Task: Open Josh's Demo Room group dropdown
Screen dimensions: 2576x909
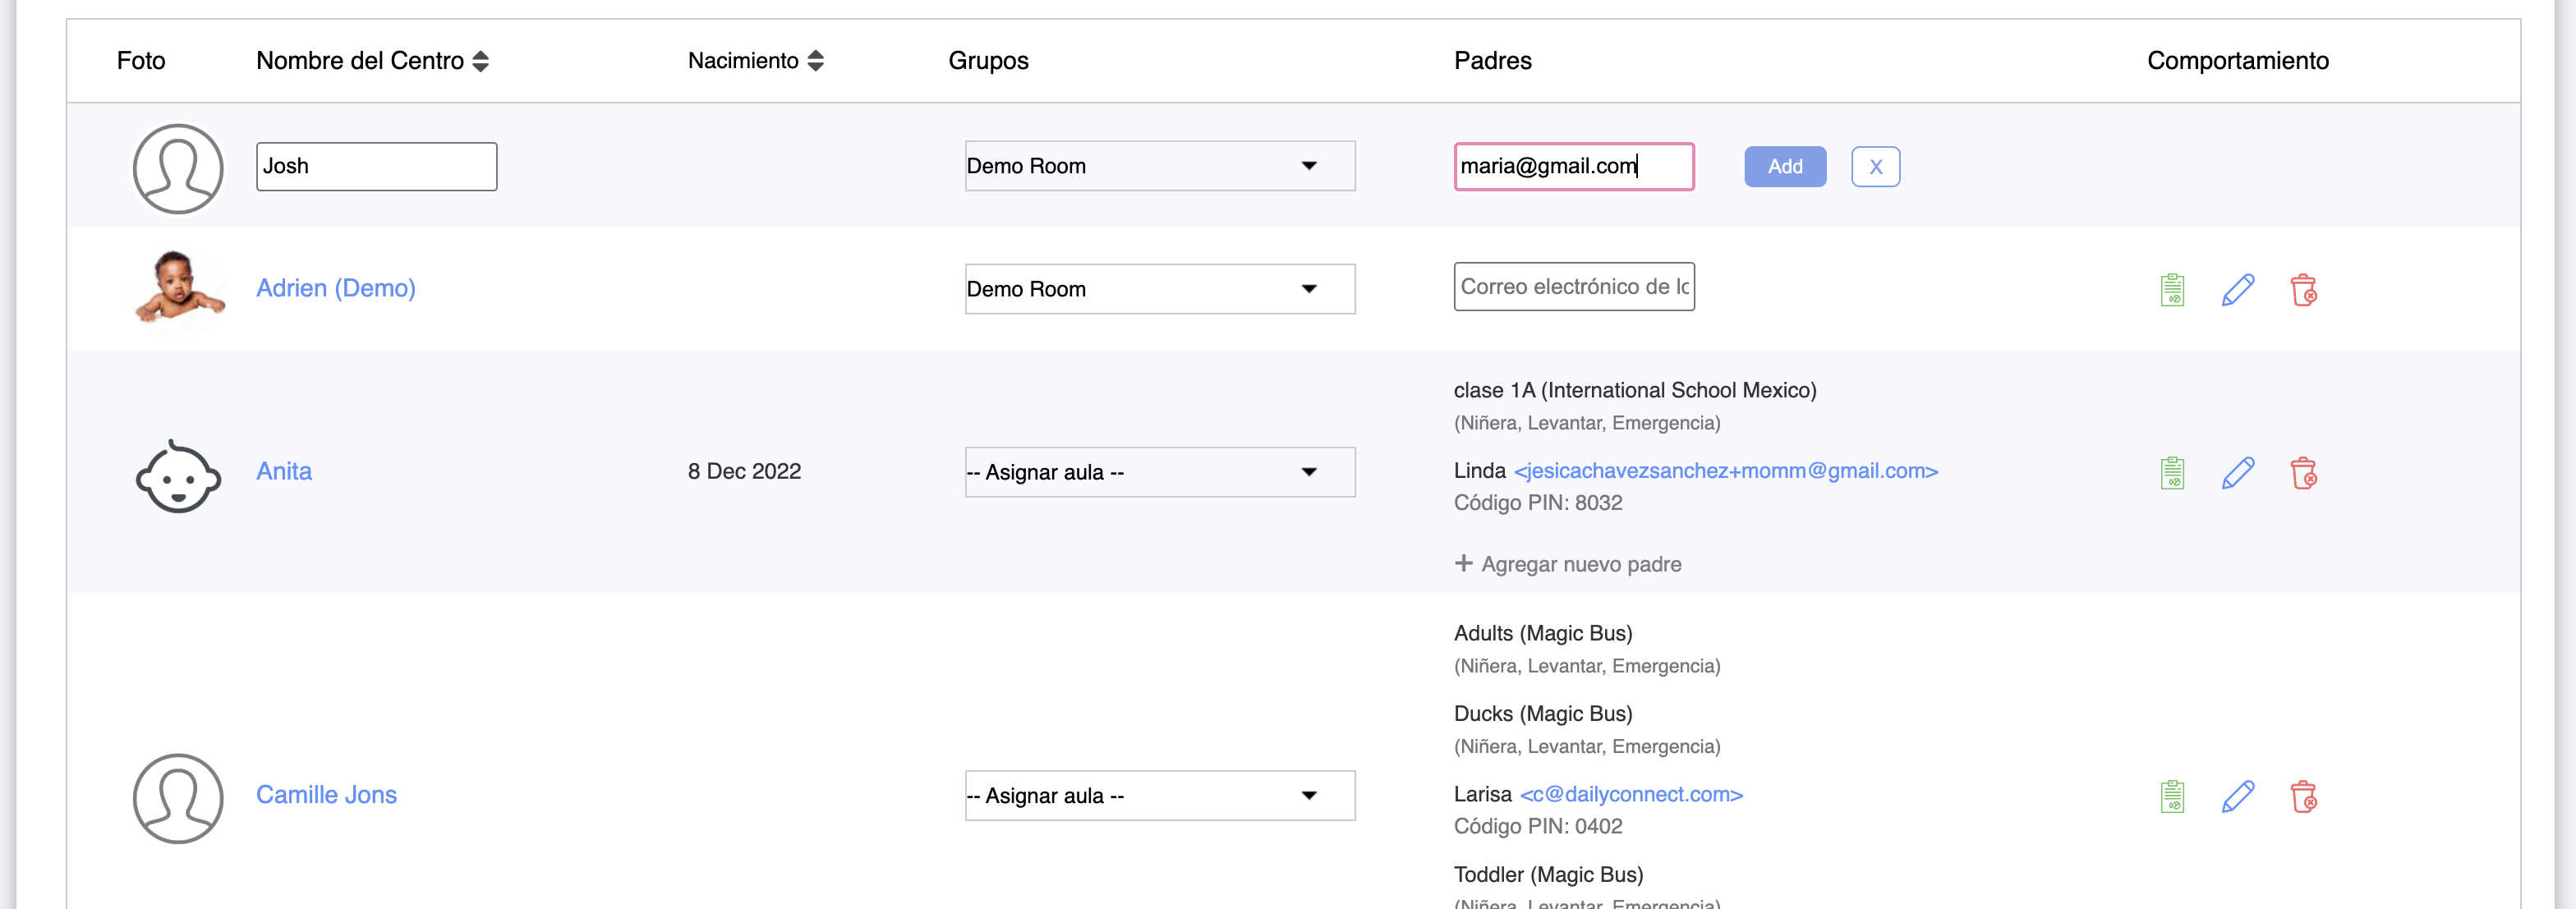Action: 1159,166
